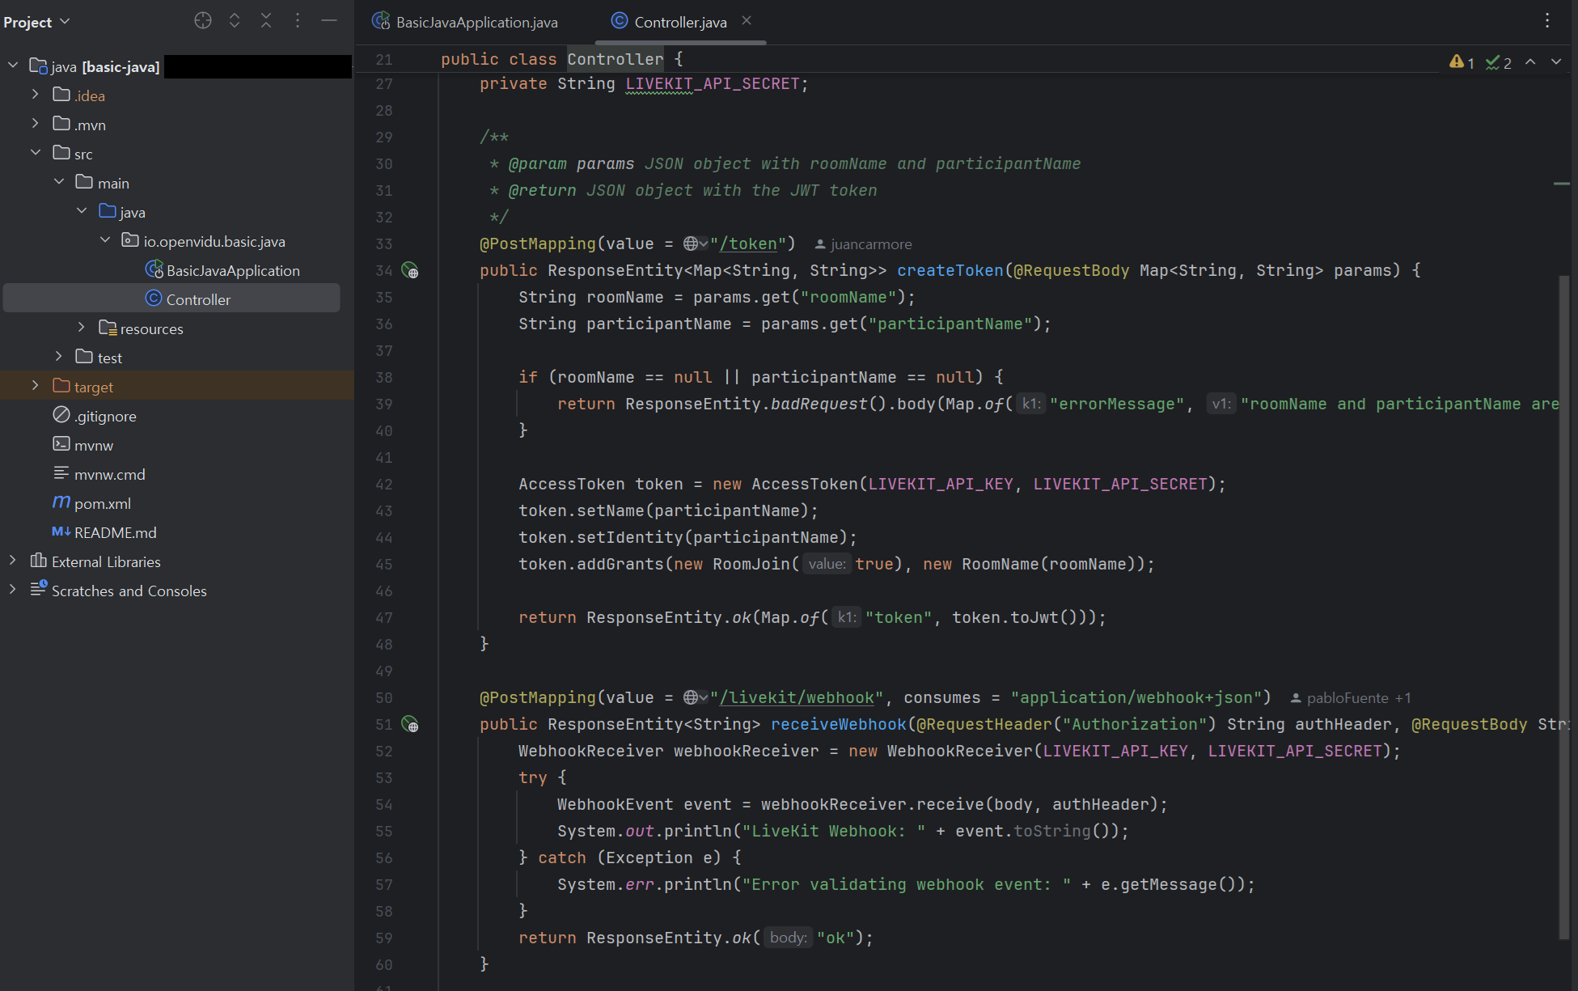Viewport: 1578px width, 991px height.
Task: Open editor tabs three-dot options menu
Action: point(1546,21)
